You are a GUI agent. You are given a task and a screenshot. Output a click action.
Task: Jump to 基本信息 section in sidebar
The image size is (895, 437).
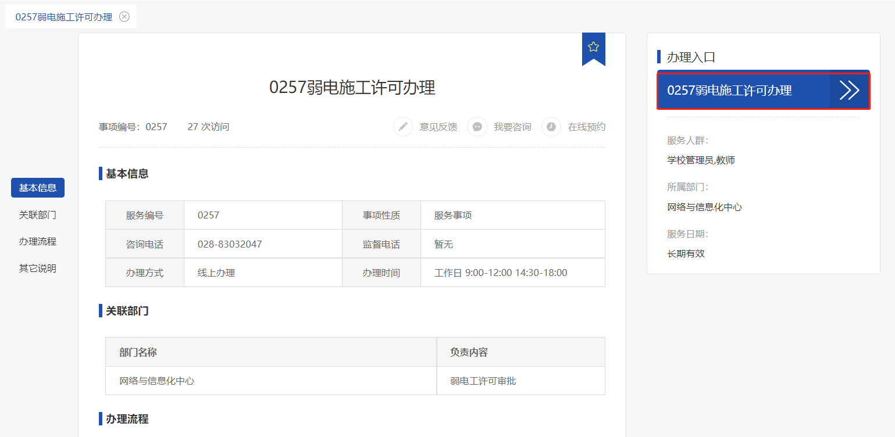tap(38, 188)
